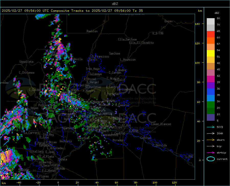The height and width of the screenshot is (186, 230).
Task: Click the L_Asuncion place label
Action: pyautogui.click(x=128, y=60)
